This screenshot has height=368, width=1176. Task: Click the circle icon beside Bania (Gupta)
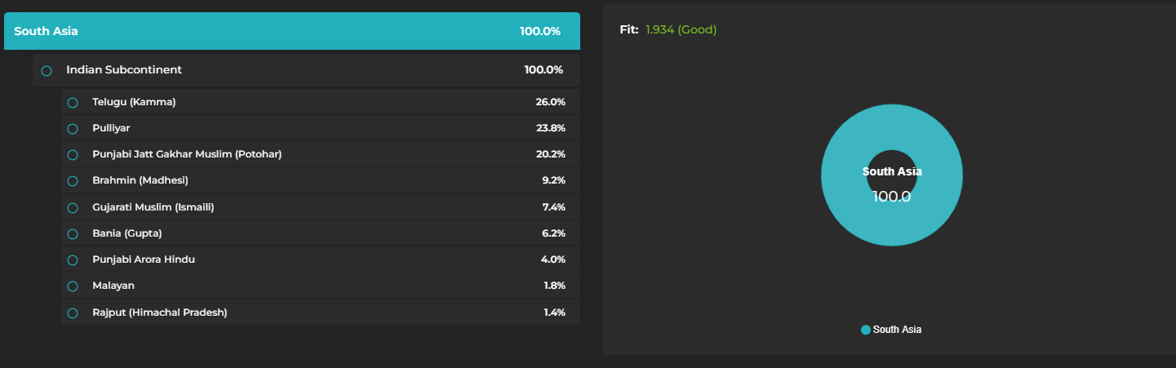point(73,234)
